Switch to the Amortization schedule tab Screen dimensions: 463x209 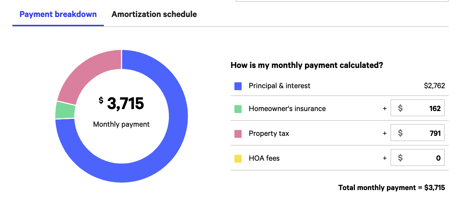154,14
